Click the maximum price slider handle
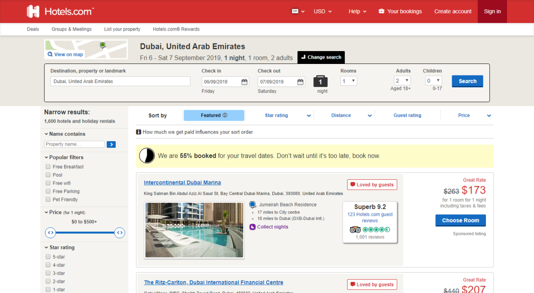This screenshot has width=534, height=293. (x=119, y=233)
